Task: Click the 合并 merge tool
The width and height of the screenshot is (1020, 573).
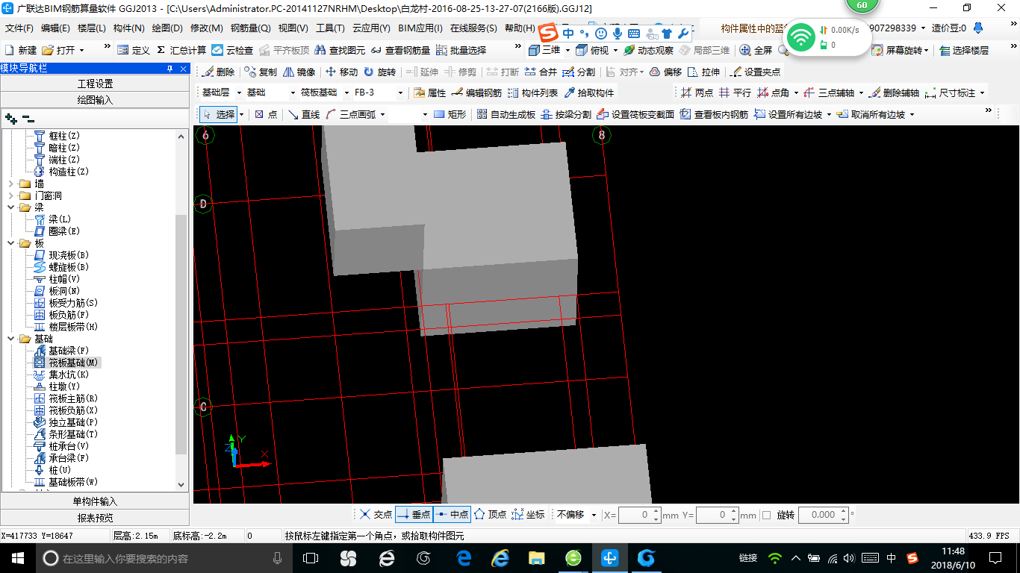Action: point(541,72)
